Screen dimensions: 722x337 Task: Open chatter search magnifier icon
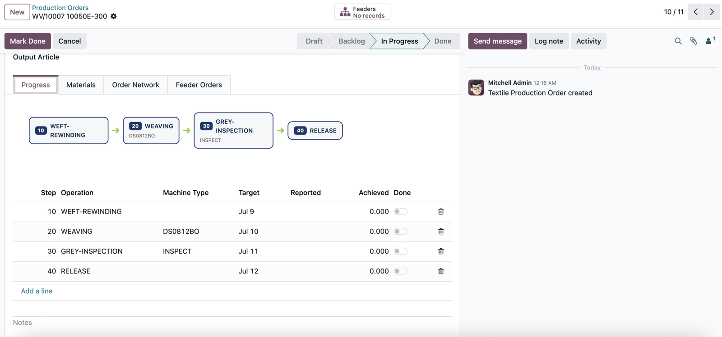(x=678, y=41)
